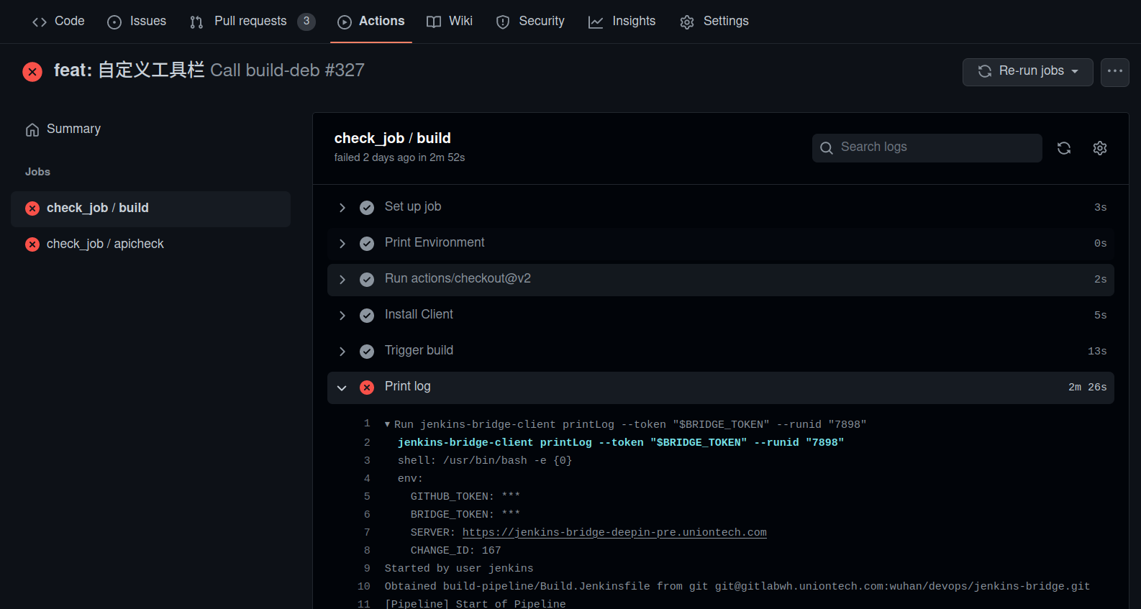Click log line number 7
Viewport: 1141px width, 609px height.
tap(367, 532)
